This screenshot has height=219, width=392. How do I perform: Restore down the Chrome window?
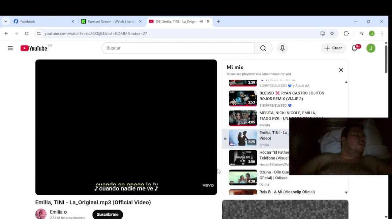pyautogui.click(x=368, y=22)
